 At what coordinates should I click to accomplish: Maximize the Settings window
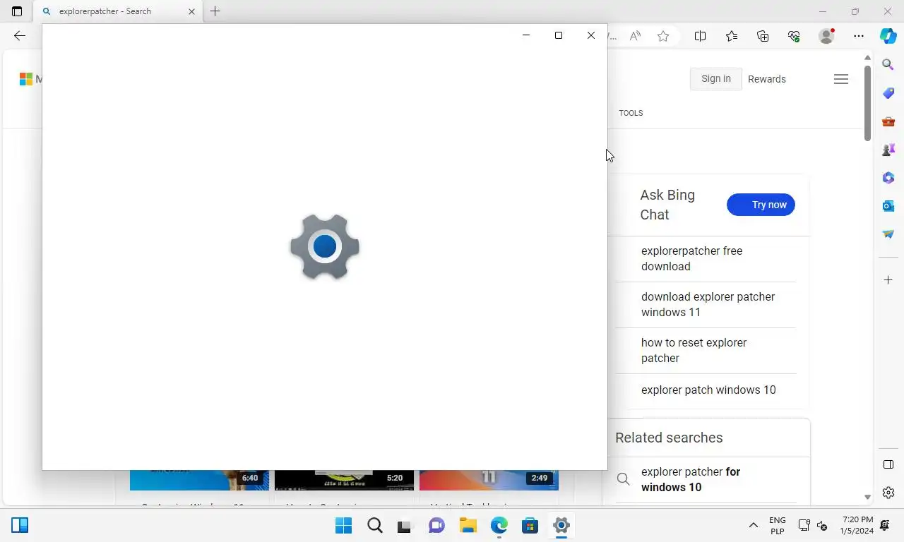559,35
